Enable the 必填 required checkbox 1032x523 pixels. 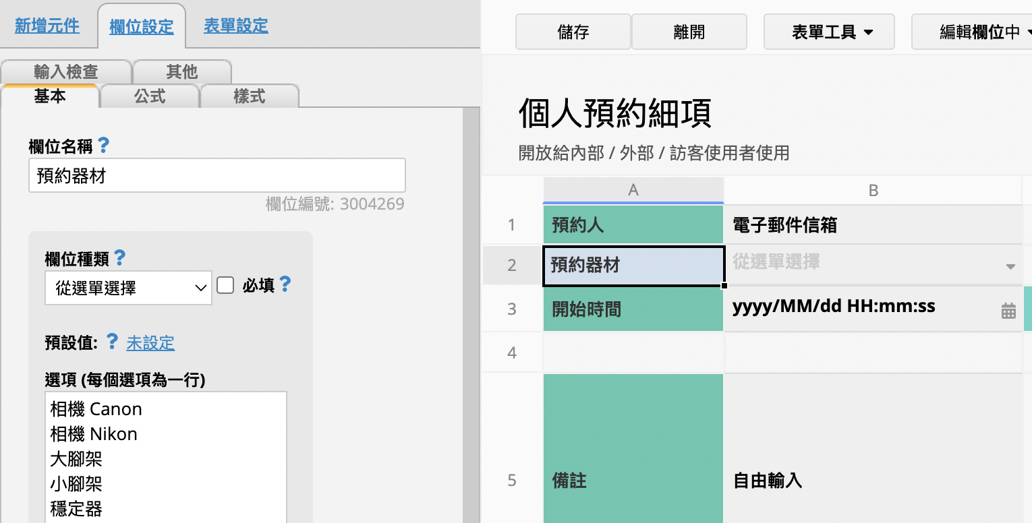pyautogui.click(x=225, y=286)
